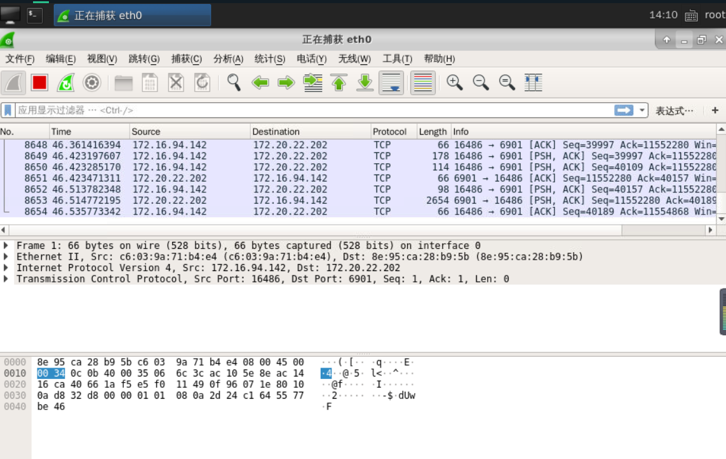Open the 统计 menu

pyautogui.click(x=269, y=59)
